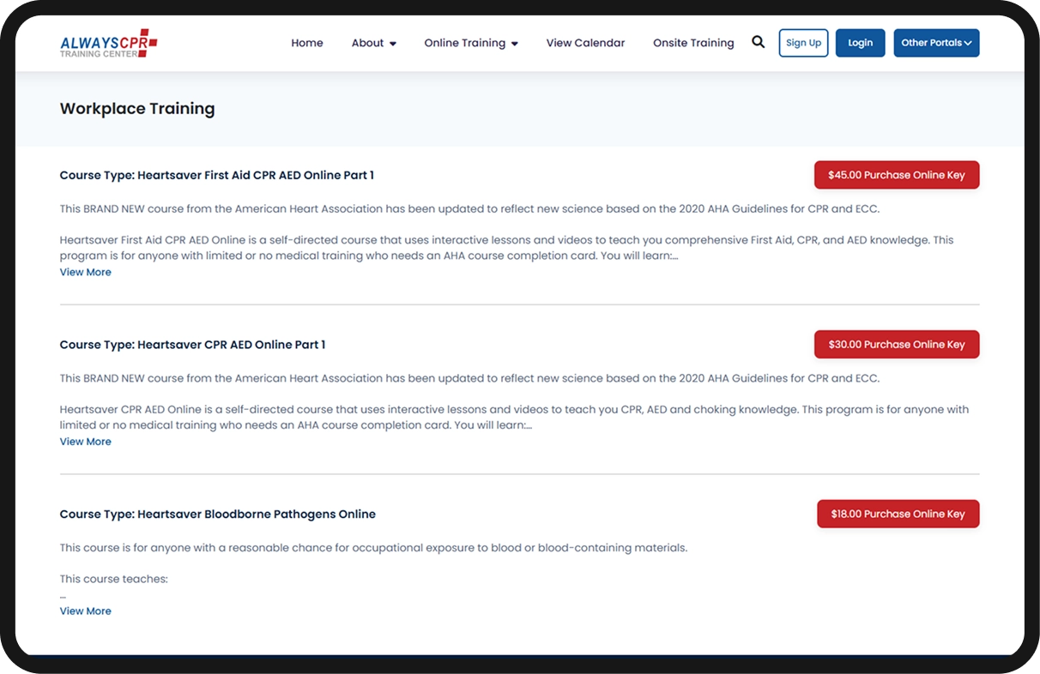Viewport: 1040px width, 674px height.
Task: Go to the Home menu item
Action: 307,43
